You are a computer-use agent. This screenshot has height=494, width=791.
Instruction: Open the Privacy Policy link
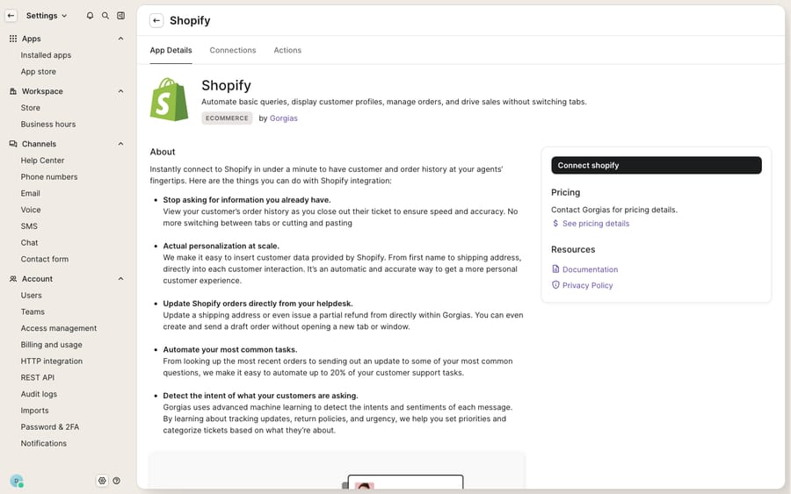(x=587, y=285)
